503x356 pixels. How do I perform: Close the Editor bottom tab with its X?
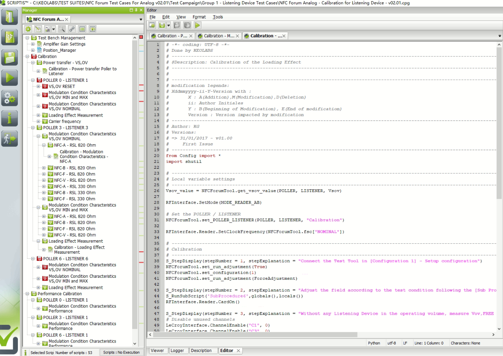pyautogui.click(x=238, y=350)
